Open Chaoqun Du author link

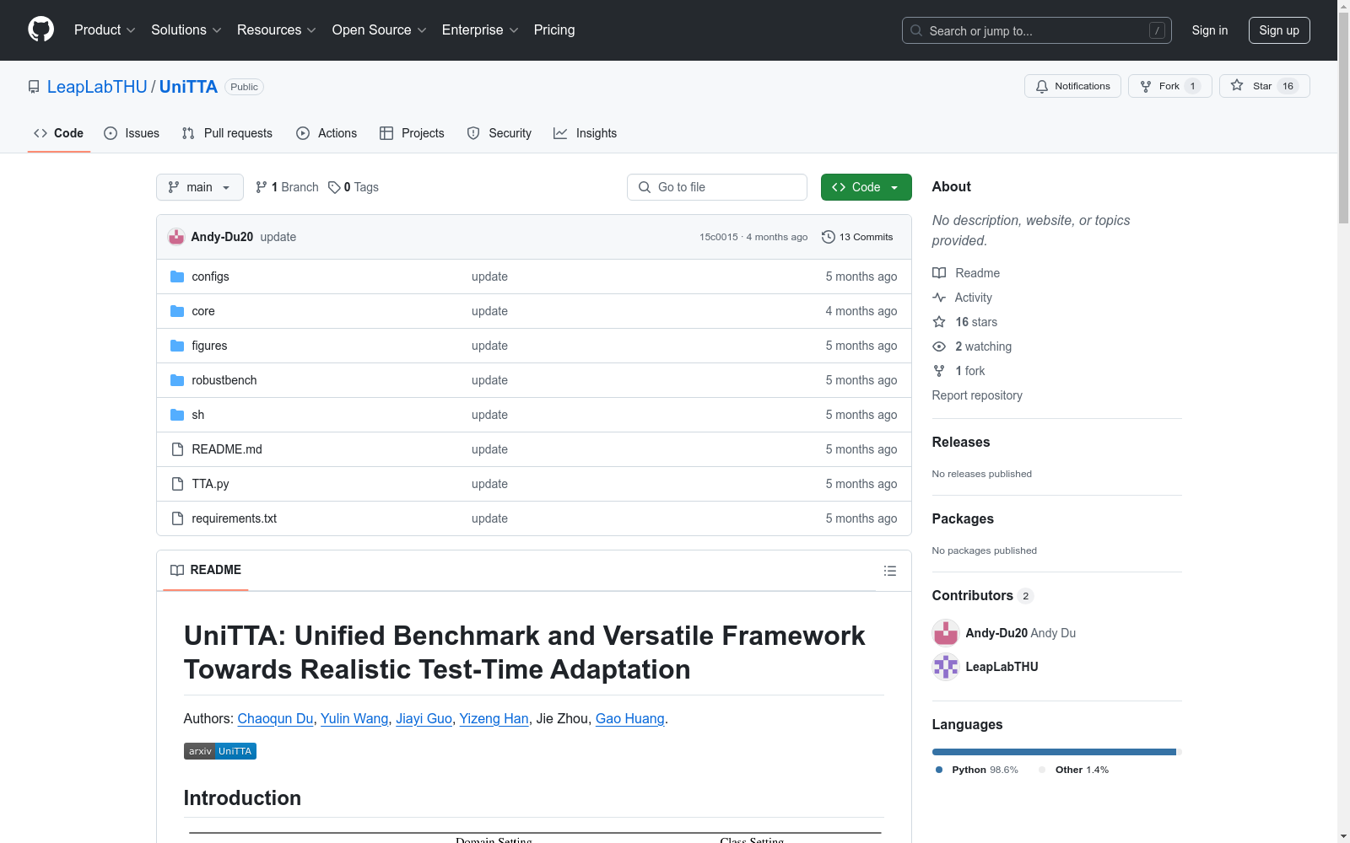(x=275, y=718)
